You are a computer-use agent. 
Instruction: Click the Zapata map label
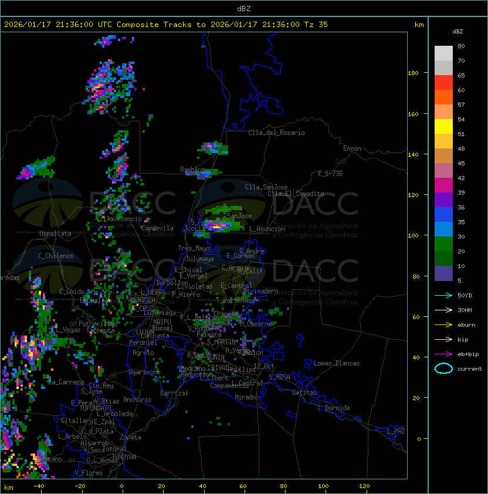click(130, 437)
